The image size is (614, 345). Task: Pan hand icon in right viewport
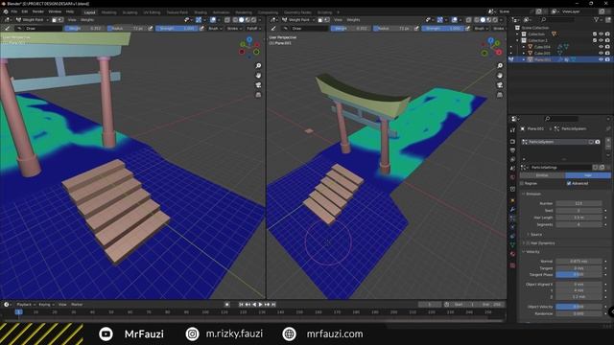click(500, 75)
